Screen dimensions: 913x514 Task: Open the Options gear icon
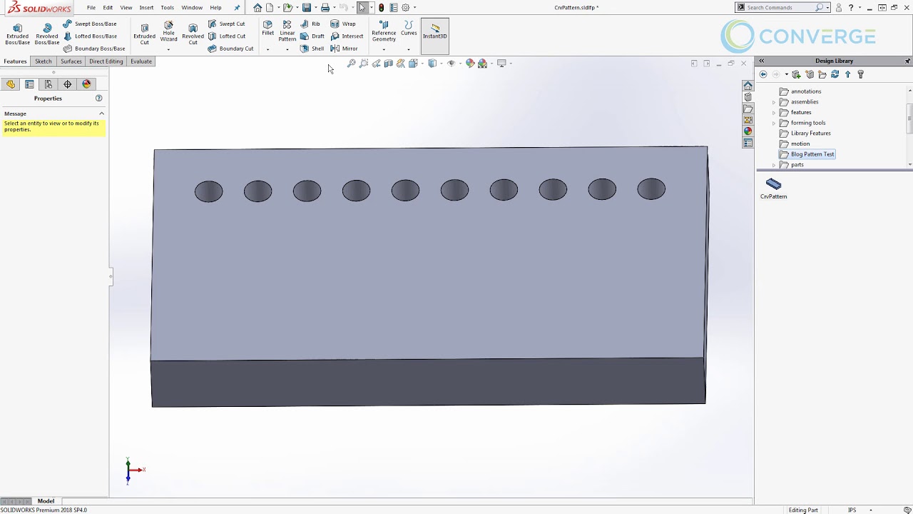[406, 7]
